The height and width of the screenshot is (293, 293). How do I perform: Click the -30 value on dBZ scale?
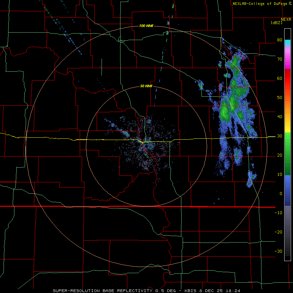(x=278, y=251)
